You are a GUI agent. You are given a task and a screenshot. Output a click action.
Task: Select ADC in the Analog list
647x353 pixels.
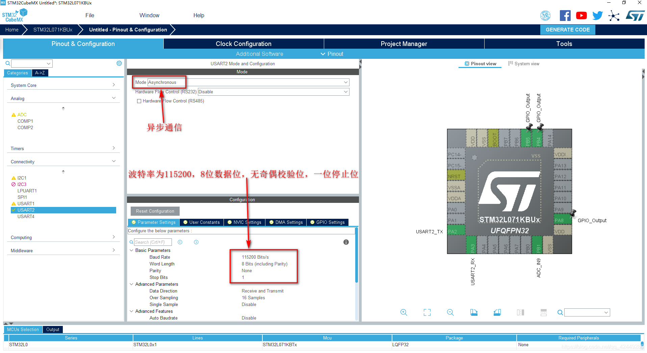(x=22, y=115)
